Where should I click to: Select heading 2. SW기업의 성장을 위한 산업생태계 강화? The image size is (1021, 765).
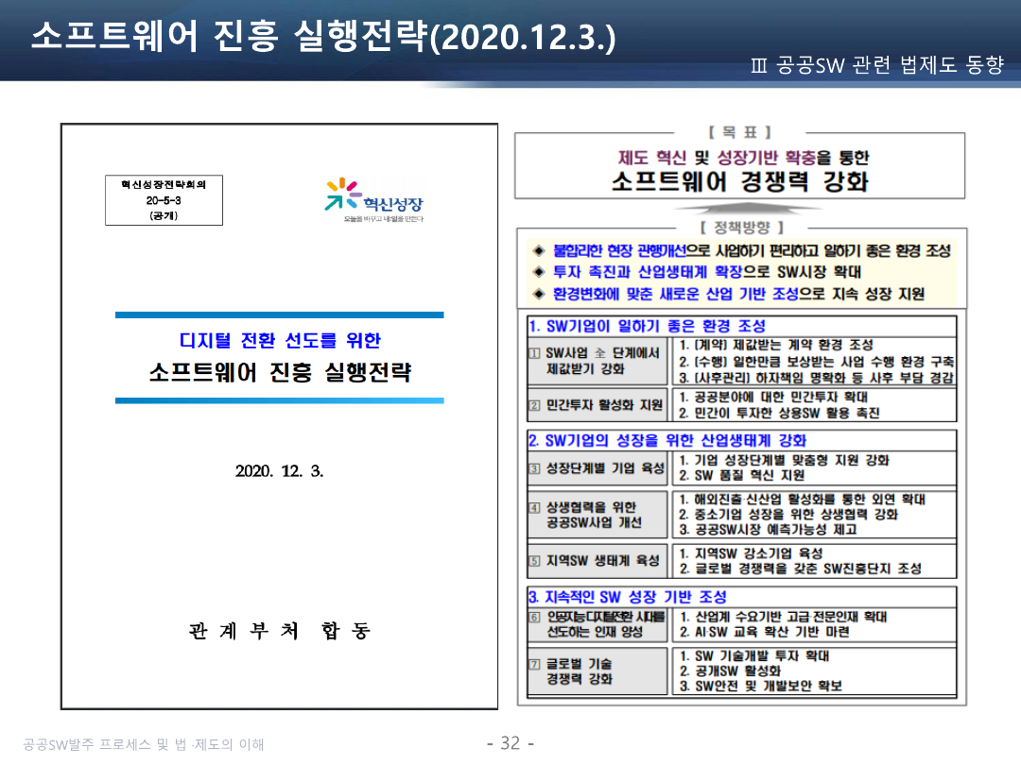(667, 440)
